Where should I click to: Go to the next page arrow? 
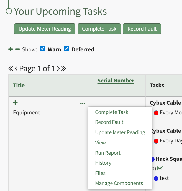pyautogui.click(x=58, y=69)
